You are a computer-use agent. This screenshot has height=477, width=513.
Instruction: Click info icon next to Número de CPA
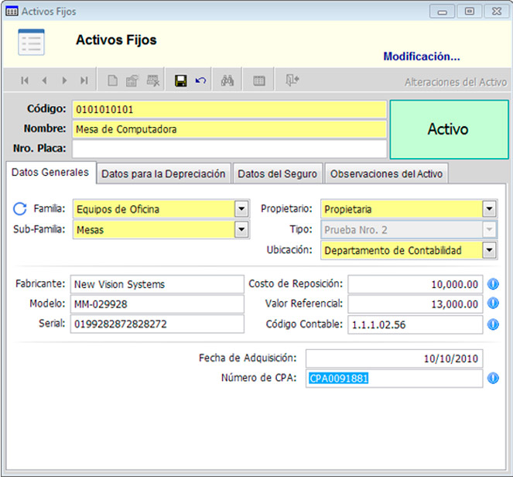tap(494, 379)
